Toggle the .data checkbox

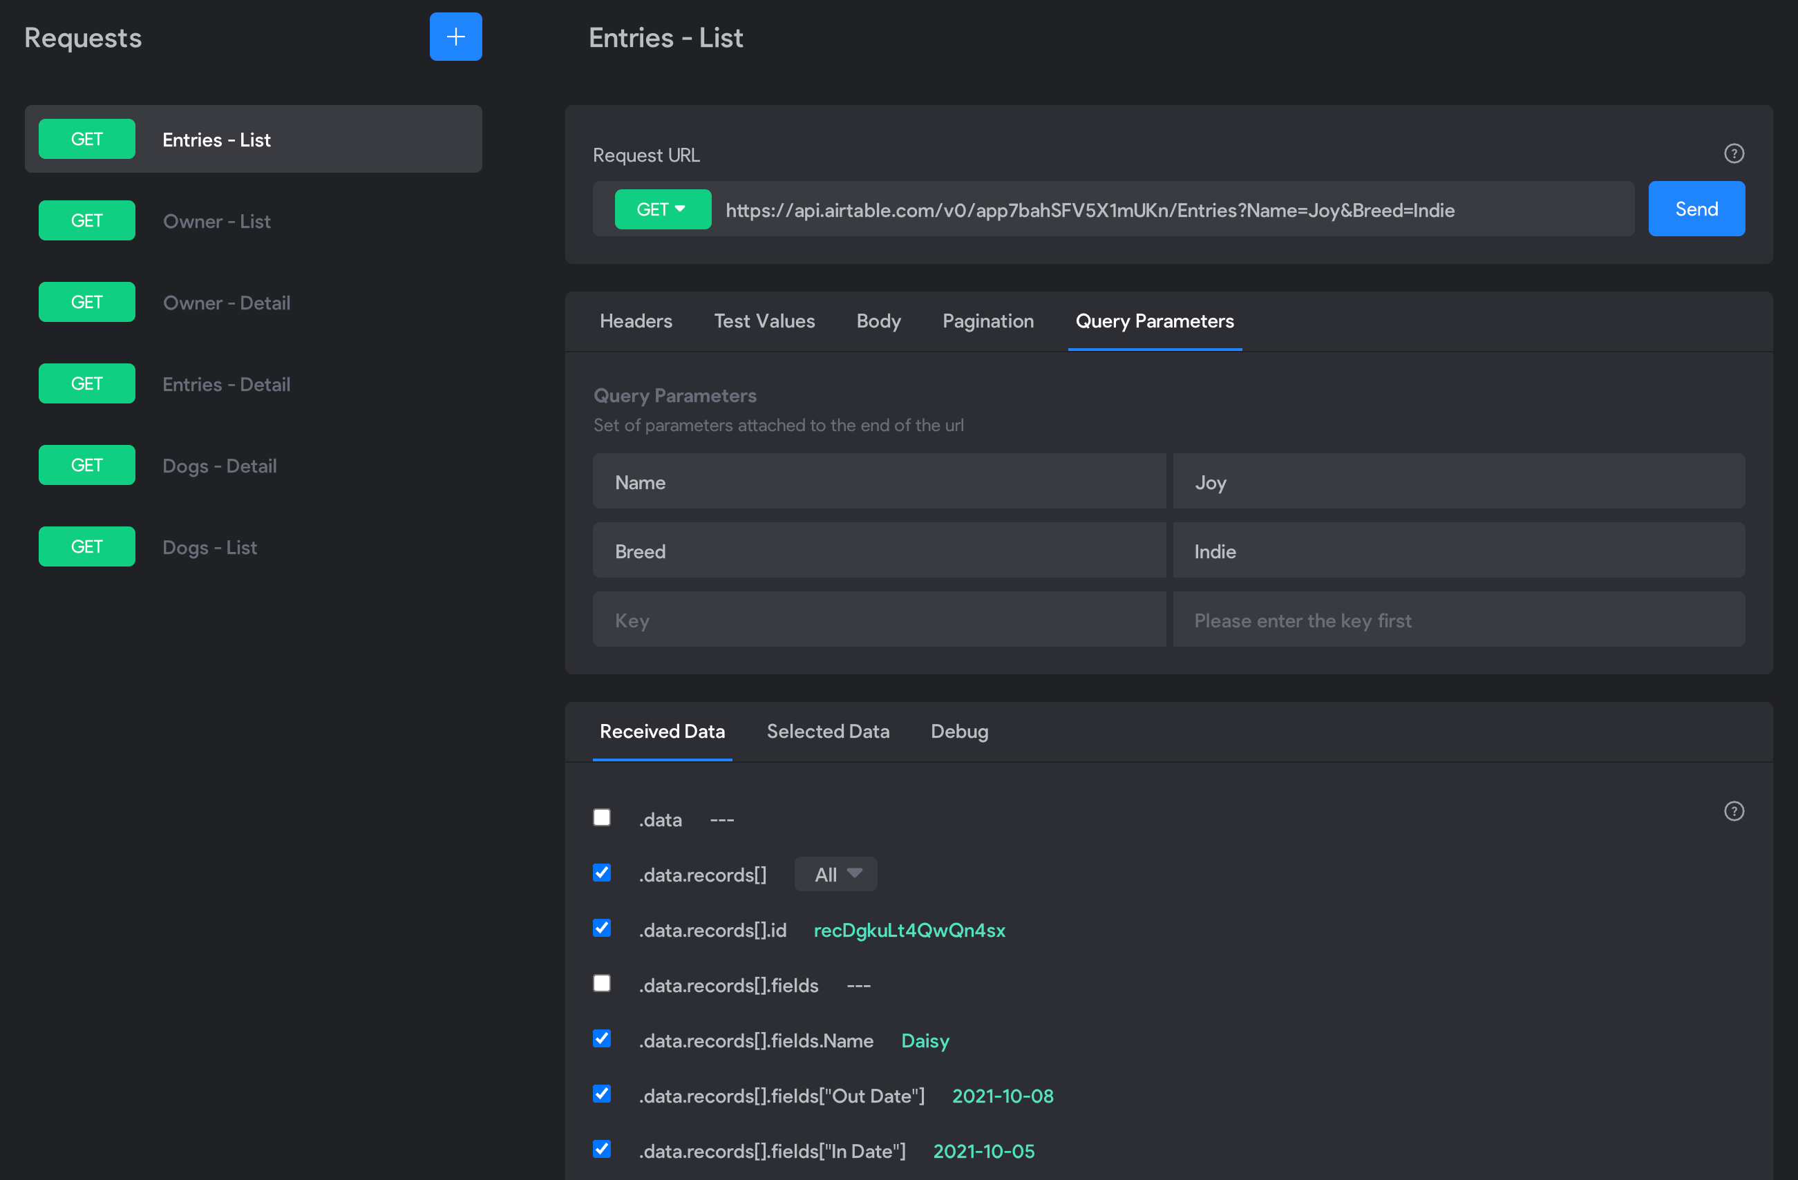pos(602,817)
